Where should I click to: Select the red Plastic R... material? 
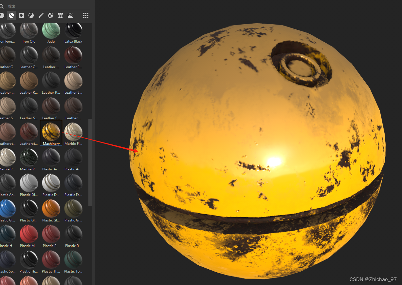click(x=51, y=237)
